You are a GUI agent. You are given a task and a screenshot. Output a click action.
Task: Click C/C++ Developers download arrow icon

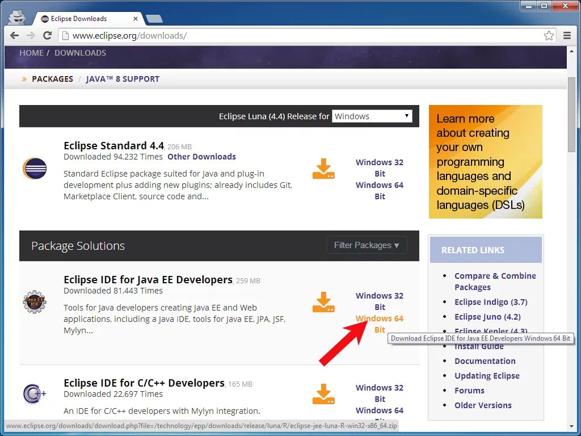pyautogui.click(x=323, y=394)
